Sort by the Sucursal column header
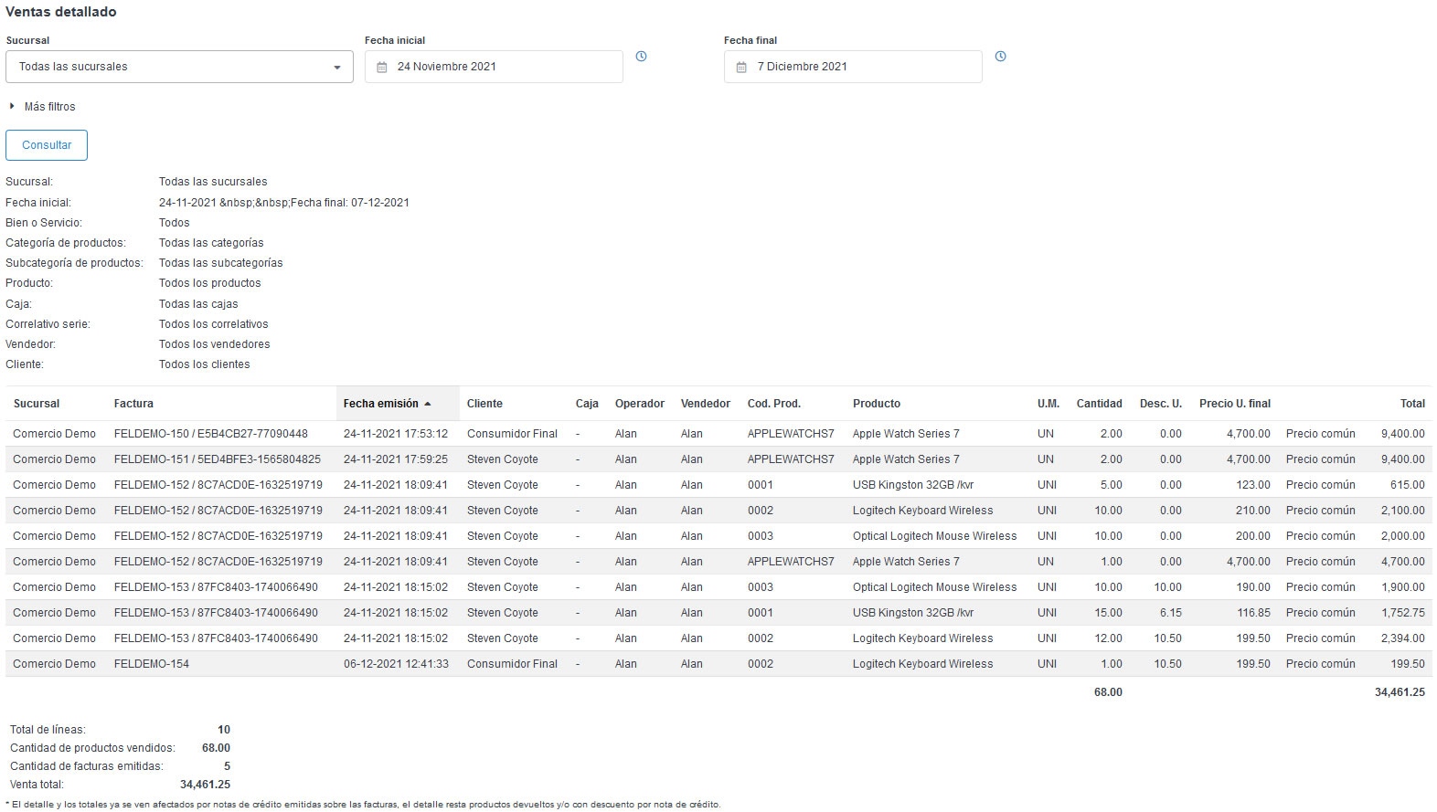 pos(37,404)
